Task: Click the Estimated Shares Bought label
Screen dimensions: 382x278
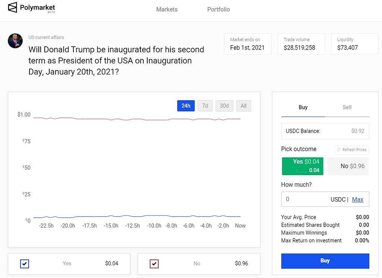Action: 310,225
